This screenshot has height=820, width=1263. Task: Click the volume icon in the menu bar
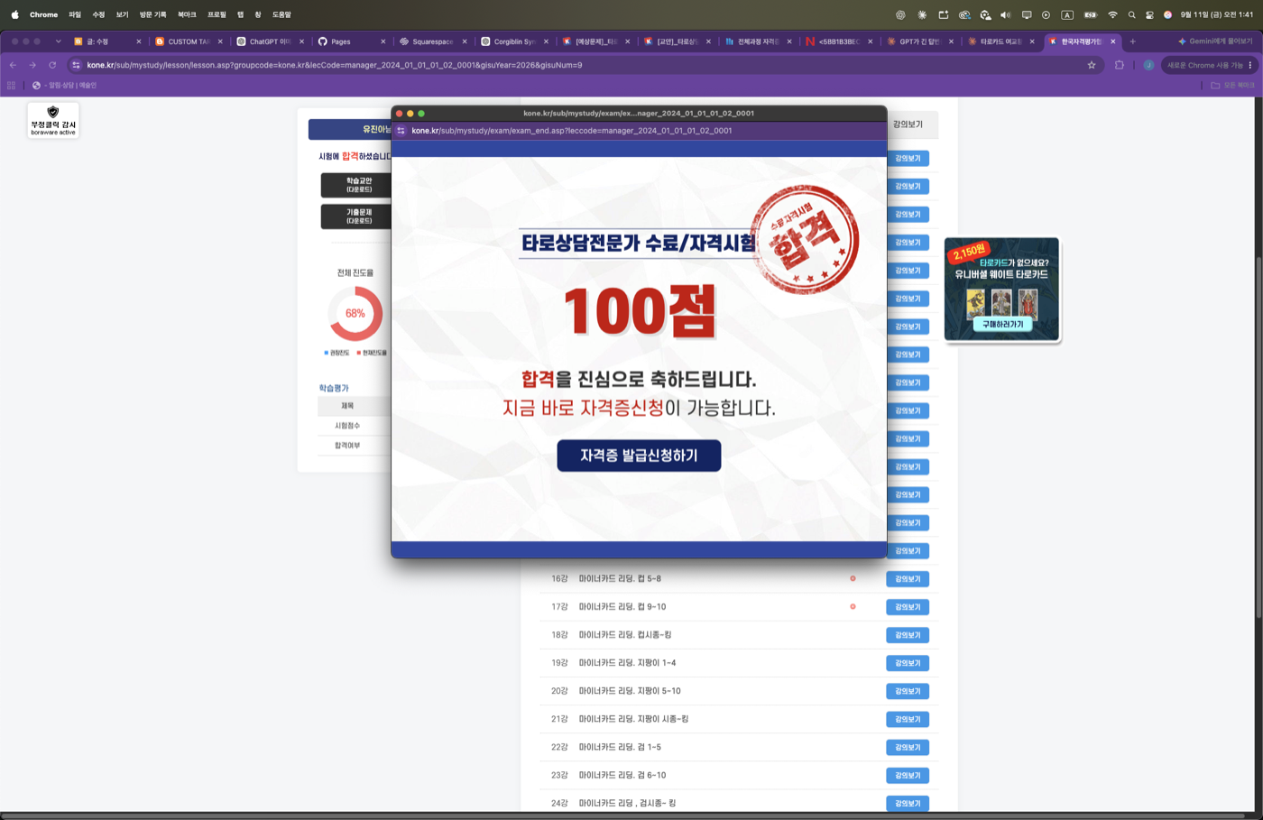[1005, 14]
